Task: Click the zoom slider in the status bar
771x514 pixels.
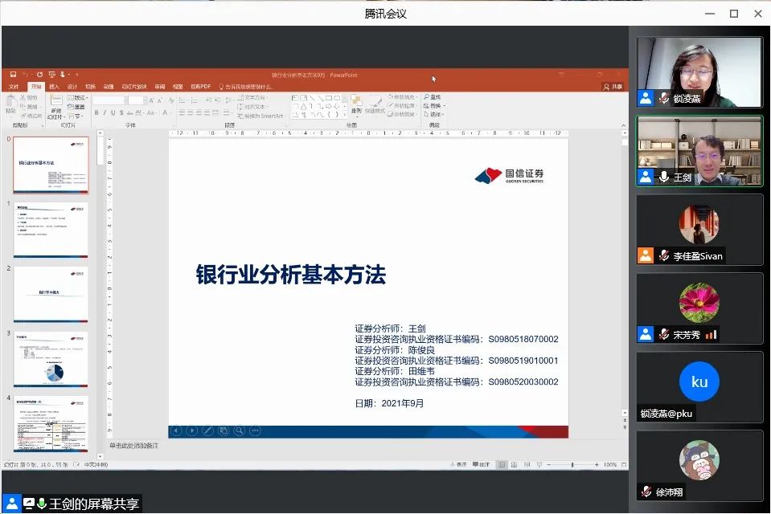Action: tap(572, 464)
